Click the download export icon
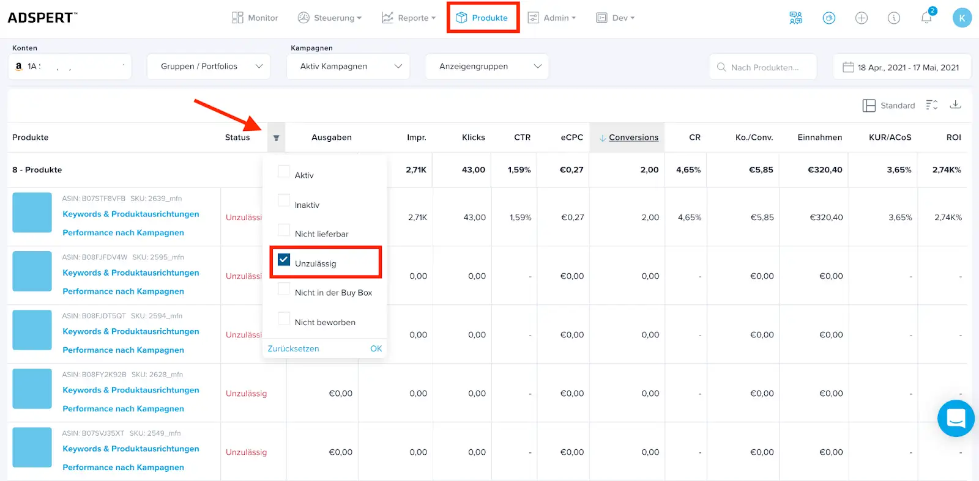Image resolution: width=979 pixels, height=481 pixels. coord(955,105)
